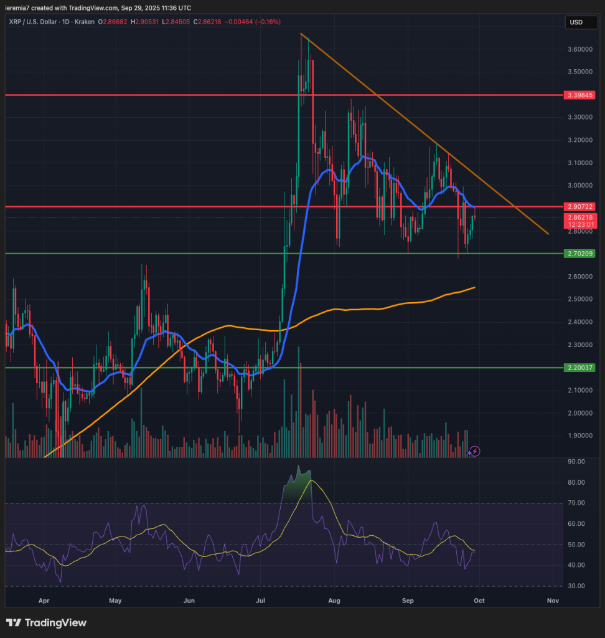Click the green 2.70209 support price label
The image size is (605, 638).
pos(580,254)
